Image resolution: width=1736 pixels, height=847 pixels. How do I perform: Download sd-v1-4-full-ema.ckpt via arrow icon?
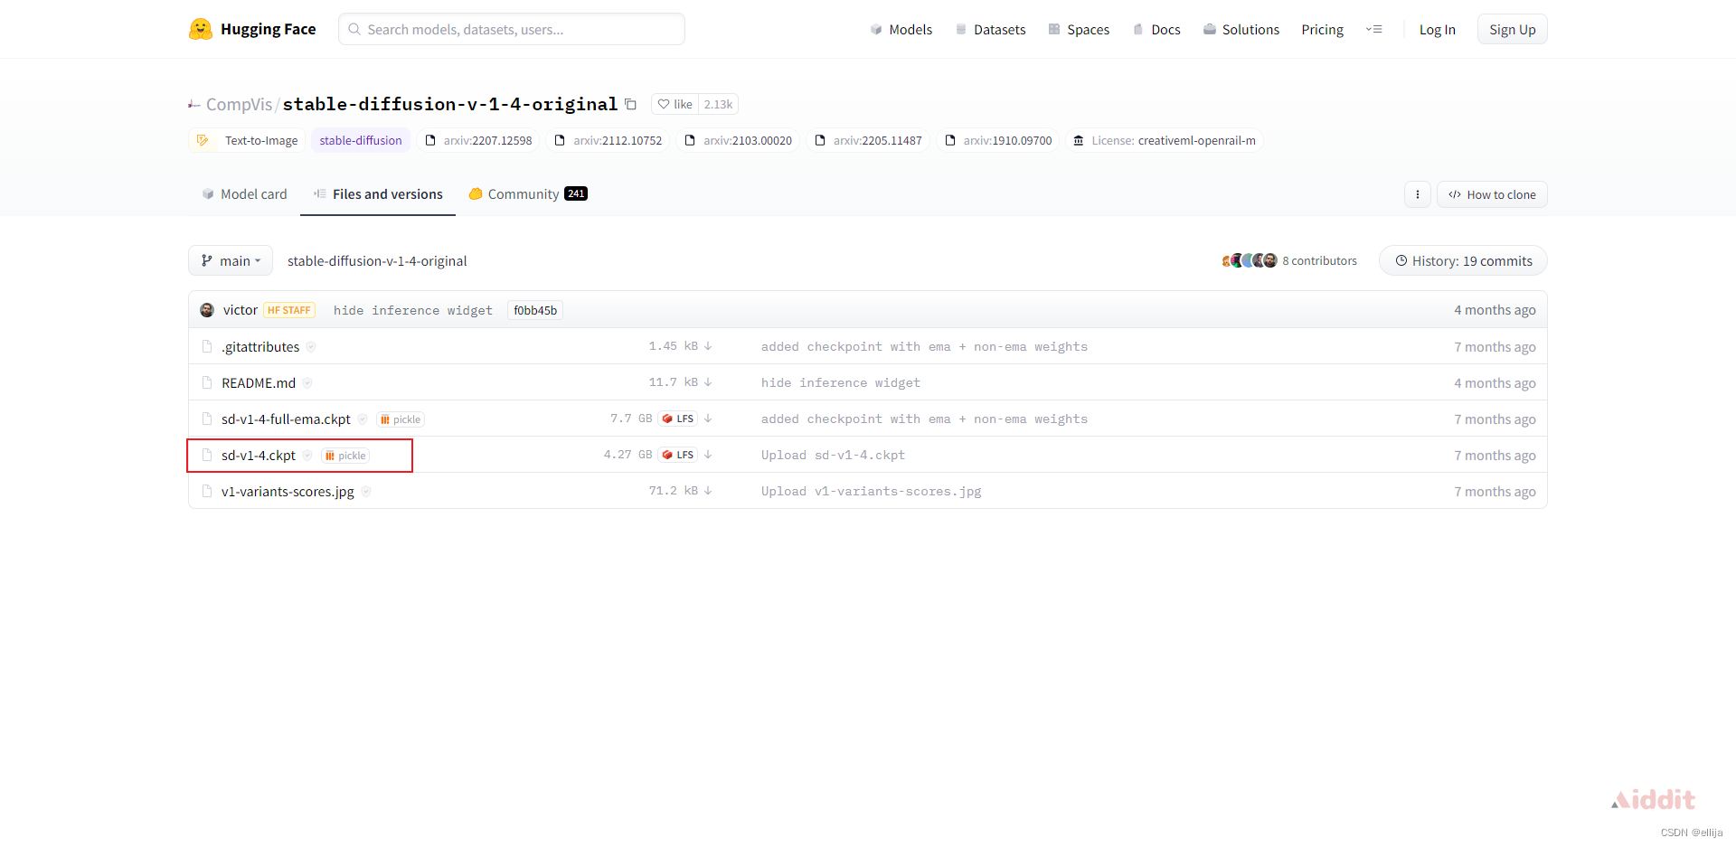708,419
